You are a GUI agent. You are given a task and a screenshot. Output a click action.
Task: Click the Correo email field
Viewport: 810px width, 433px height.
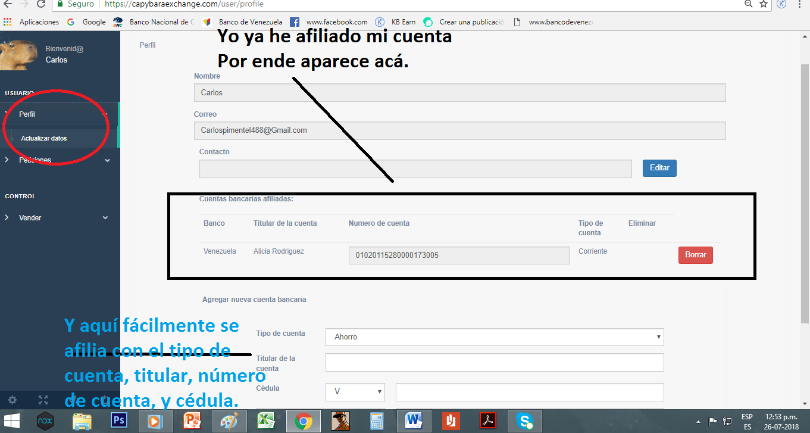459,130
